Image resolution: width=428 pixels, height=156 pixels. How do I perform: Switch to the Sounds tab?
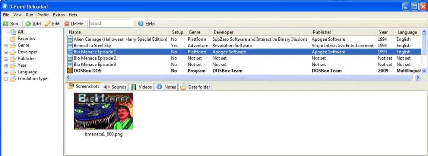pyautogui.click(x=115, y=87)
